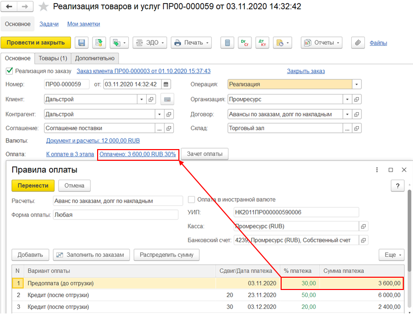Post the document with the green arrow icon
This screenshot has width=413, height=315.
pyautogui.click(x=99, y=43)
